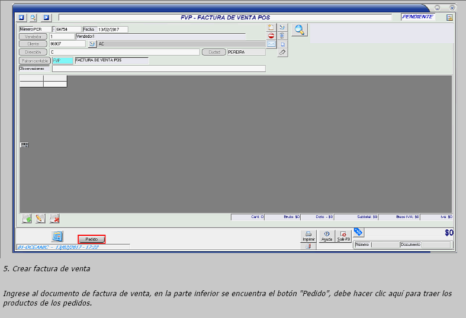Click the next record arrow icon

[x=47, y=18]
